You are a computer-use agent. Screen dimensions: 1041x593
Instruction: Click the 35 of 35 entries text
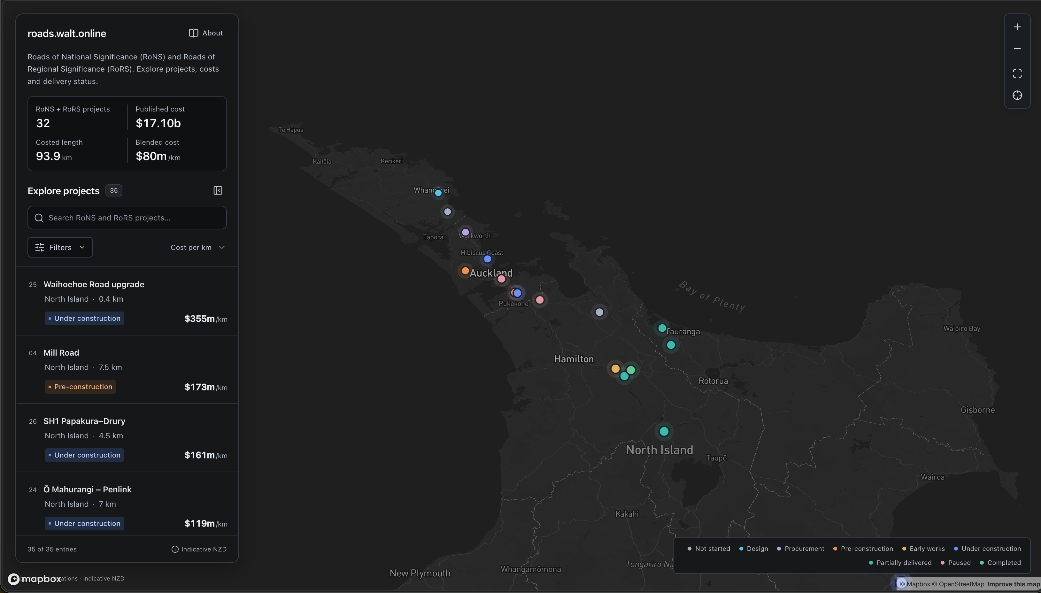[x=52, y=549]
